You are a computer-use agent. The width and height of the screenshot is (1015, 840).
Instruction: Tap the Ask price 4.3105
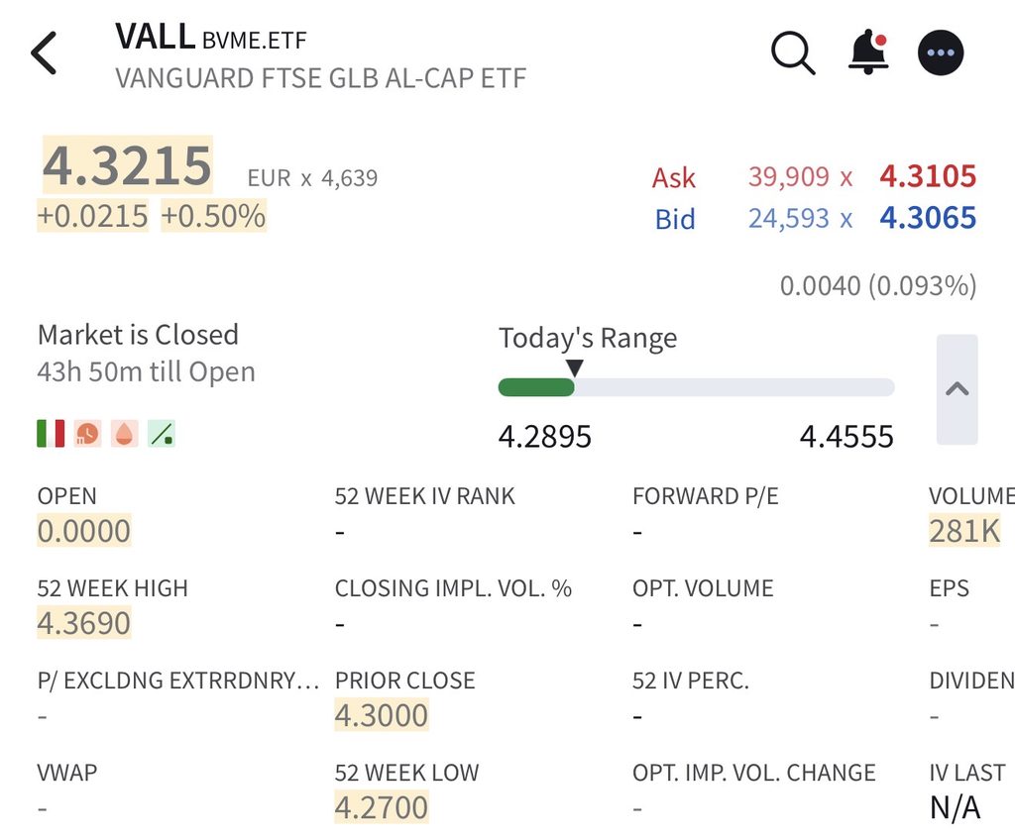[x=928, y=176]
